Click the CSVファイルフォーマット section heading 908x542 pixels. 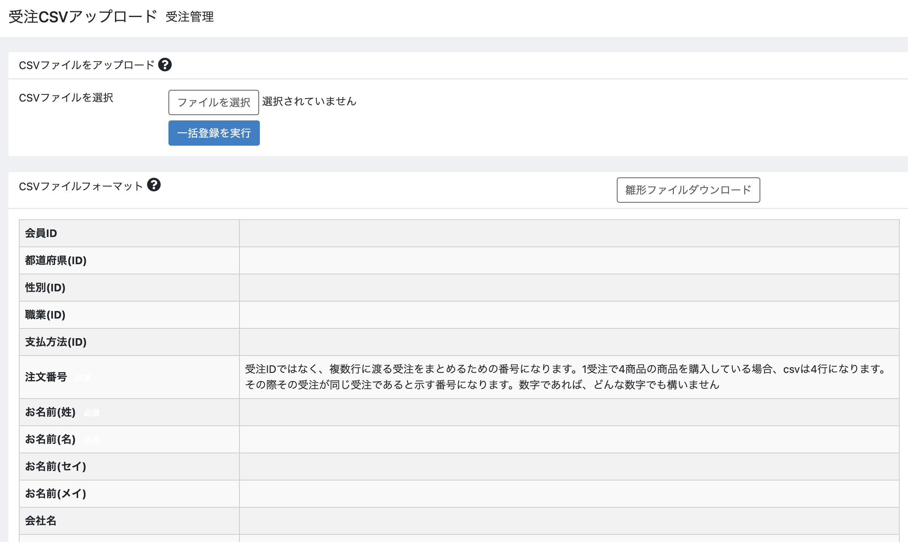point(81,186)
